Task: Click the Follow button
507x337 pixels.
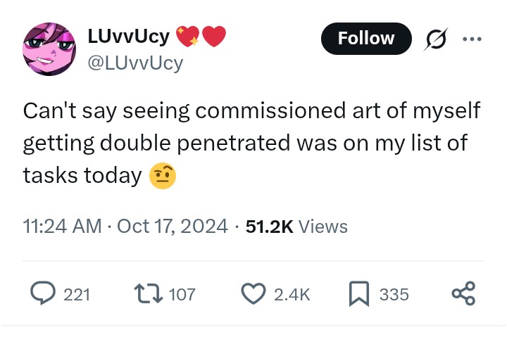Action: coord(366,39)
